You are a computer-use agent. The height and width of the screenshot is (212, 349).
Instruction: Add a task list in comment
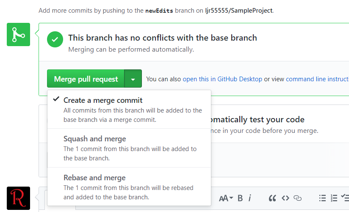click(345, 198)
